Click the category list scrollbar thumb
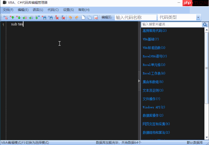This screenshot has width=209, height=145. 207,68
